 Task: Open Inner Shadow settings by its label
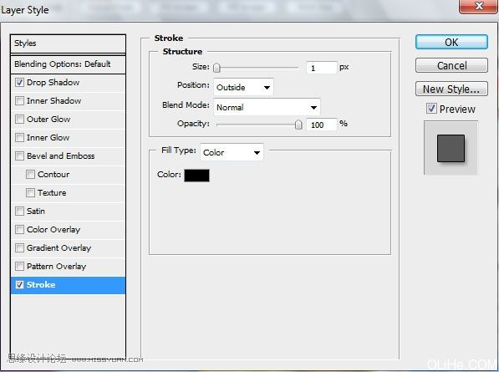[53, 101]
